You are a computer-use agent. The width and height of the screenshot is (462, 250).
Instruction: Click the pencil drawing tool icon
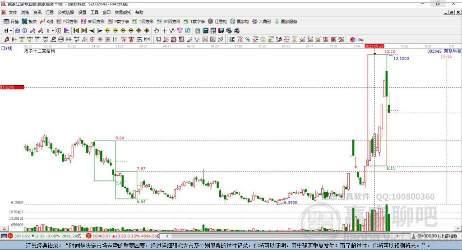point(6,40)
